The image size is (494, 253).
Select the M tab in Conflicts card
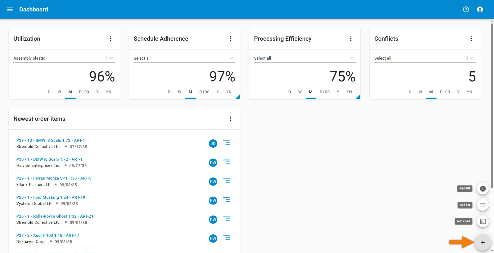[431, 92]
